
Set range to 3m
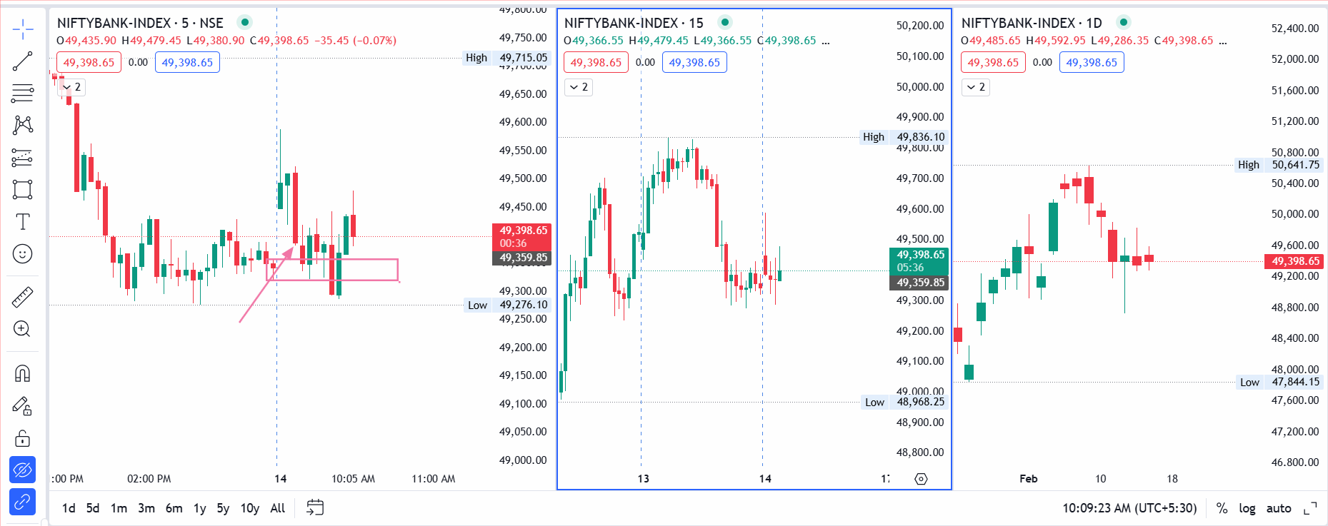coord(146,508)
